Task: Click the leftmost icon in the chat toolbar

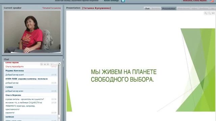Action: 42,64
